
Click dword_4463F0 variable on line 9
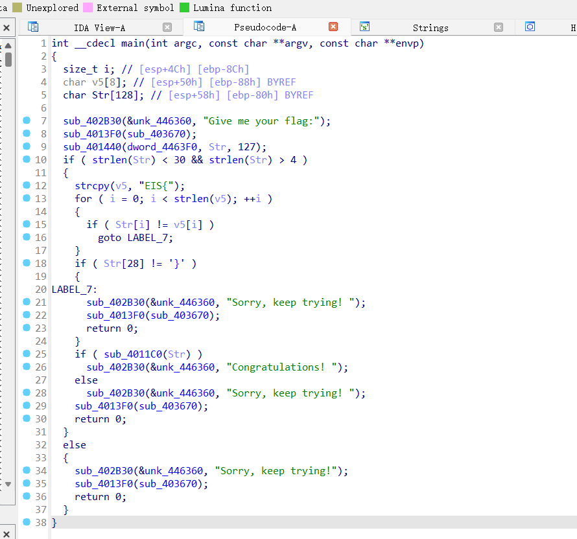click(x=162, y=146)
